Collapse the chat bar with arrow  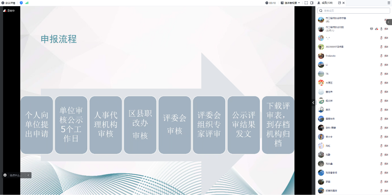pos(28,175)
